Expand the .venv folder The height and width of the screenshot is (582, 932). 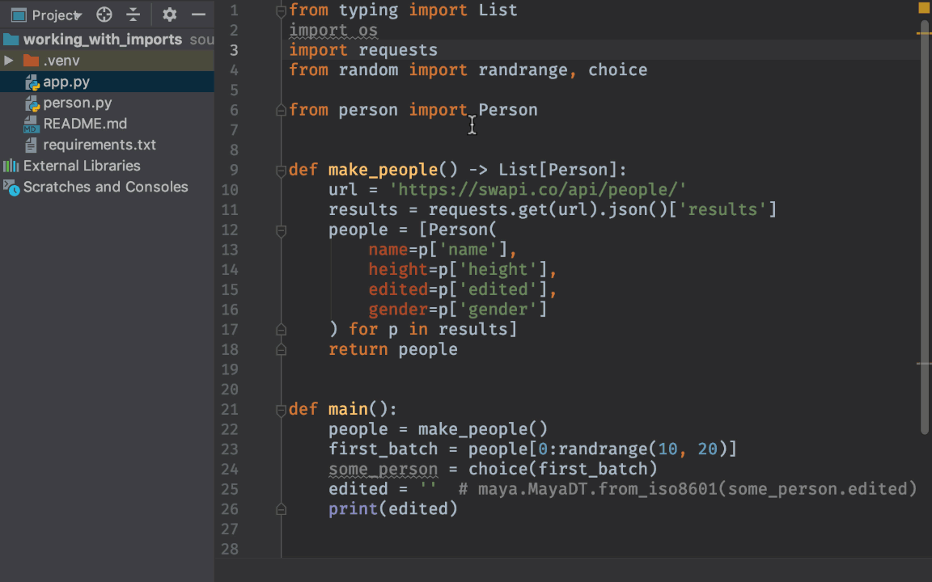[x=8, y=60]
